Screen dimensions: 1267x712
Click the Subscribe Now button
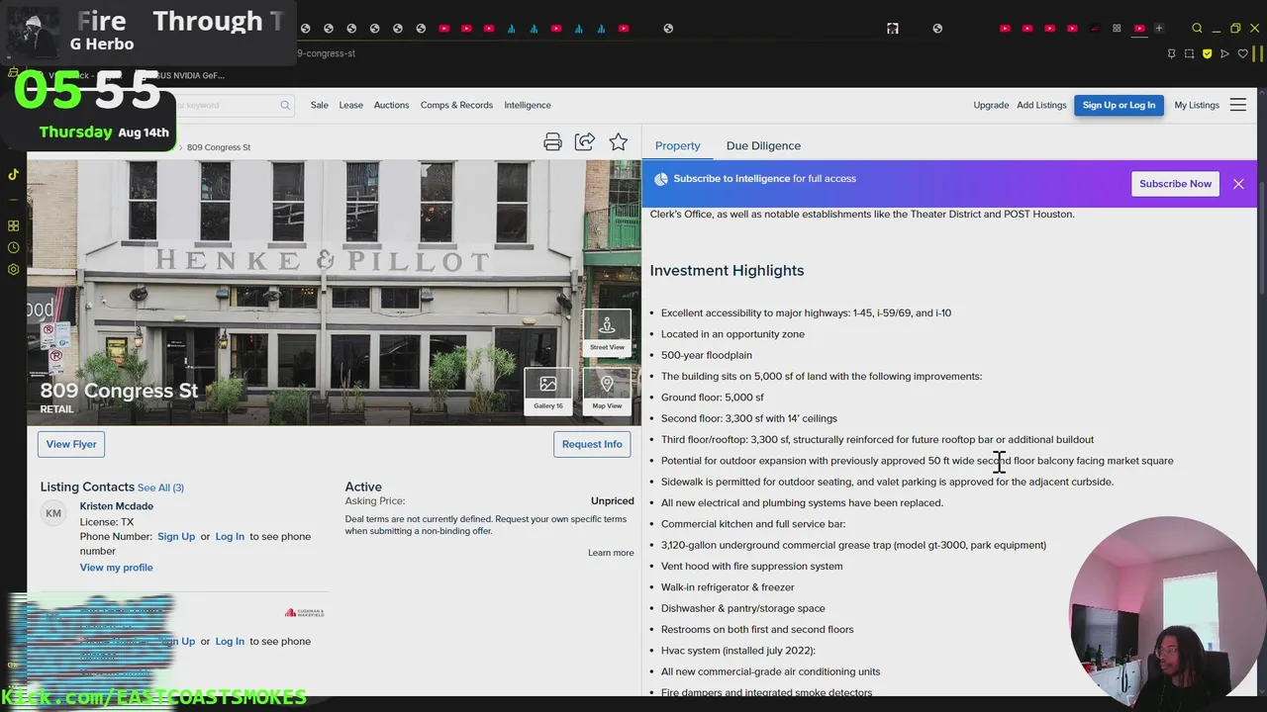pos(1175,184)
